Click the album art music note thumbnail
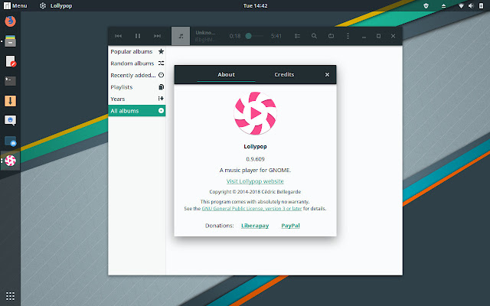Screen dimensions: 490x306 coord(181,36)
